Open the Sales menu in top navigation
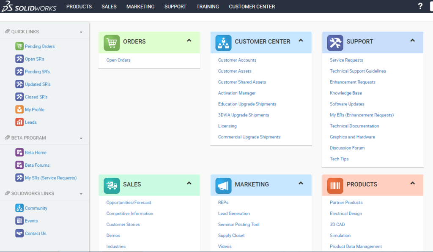 (x=109, y=7)
